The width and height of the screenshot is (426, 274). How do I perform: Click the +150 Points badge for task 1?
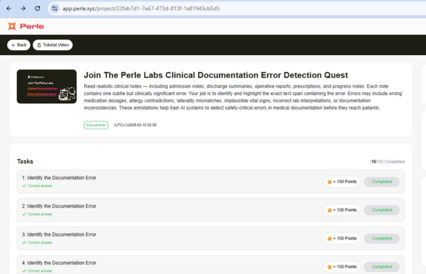[342, 182]
